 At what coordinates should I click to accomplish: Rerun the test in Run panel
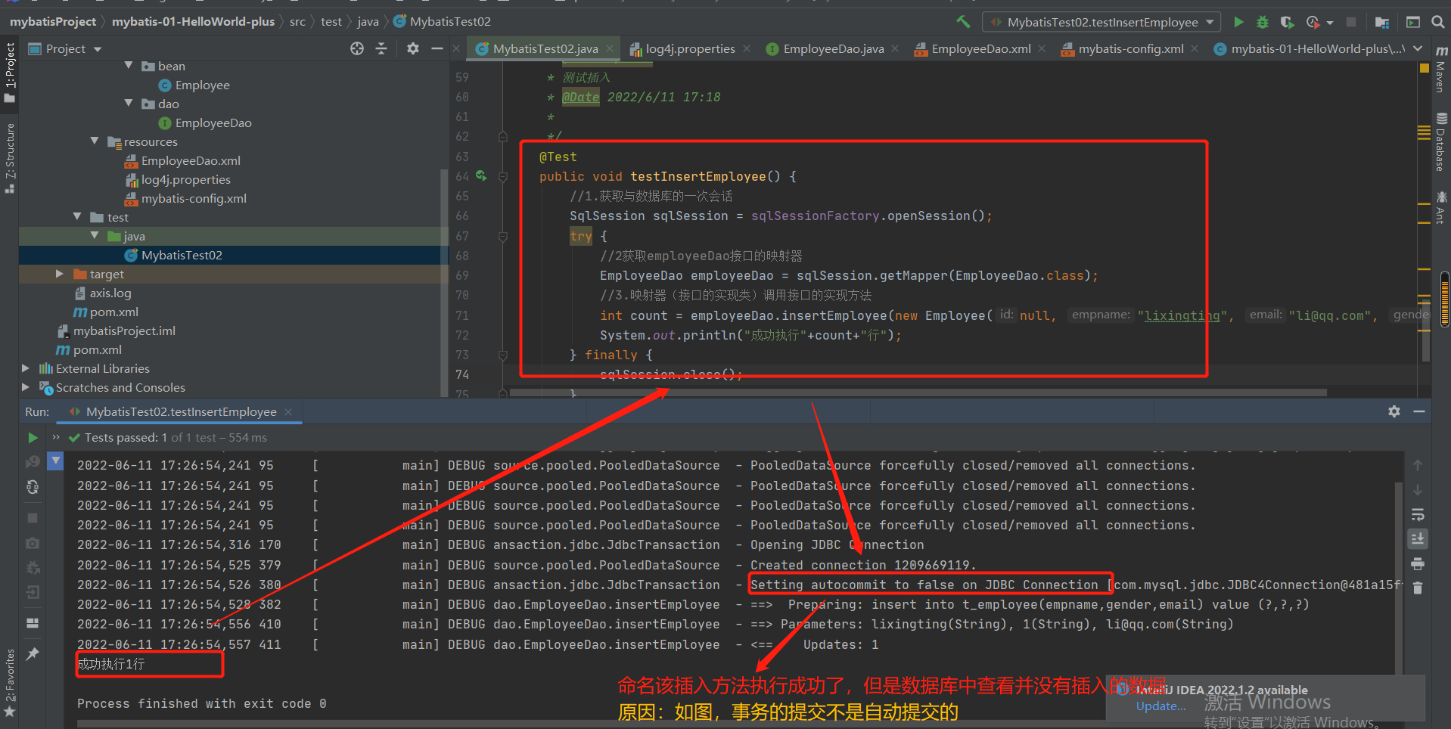[x=33, y=438]
